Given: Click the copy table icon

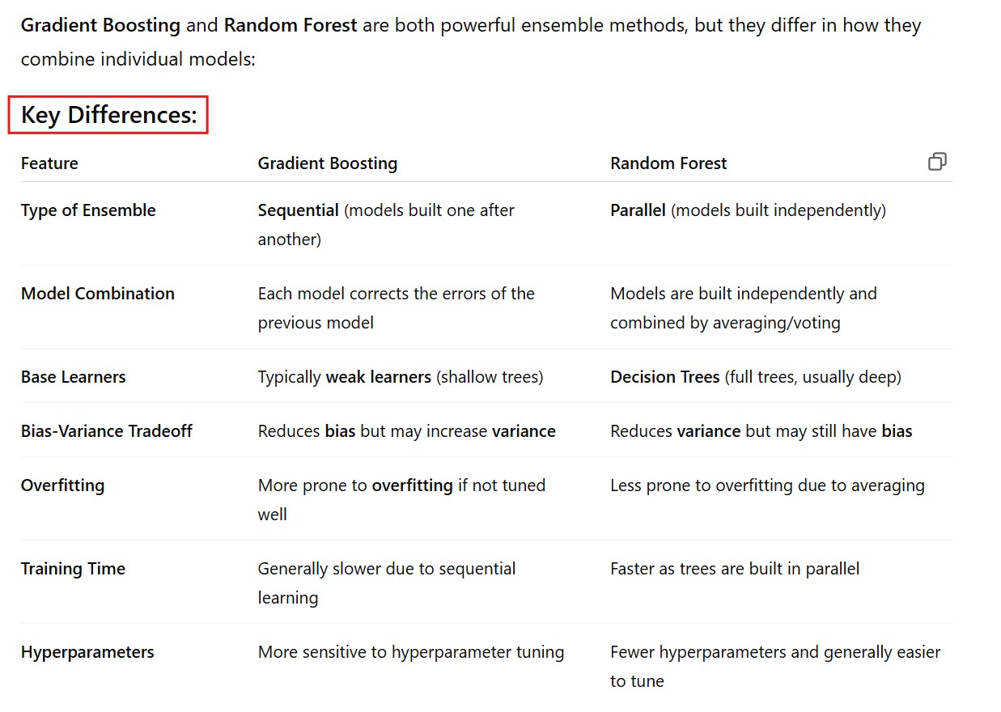Looking at the screenshot, I should pos(937,162).
